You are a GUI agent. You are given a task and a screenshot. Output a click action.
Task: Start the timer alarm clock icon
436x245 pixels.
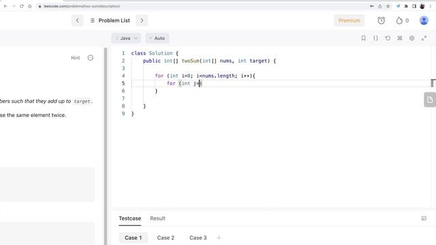click(x=381, y=20)
